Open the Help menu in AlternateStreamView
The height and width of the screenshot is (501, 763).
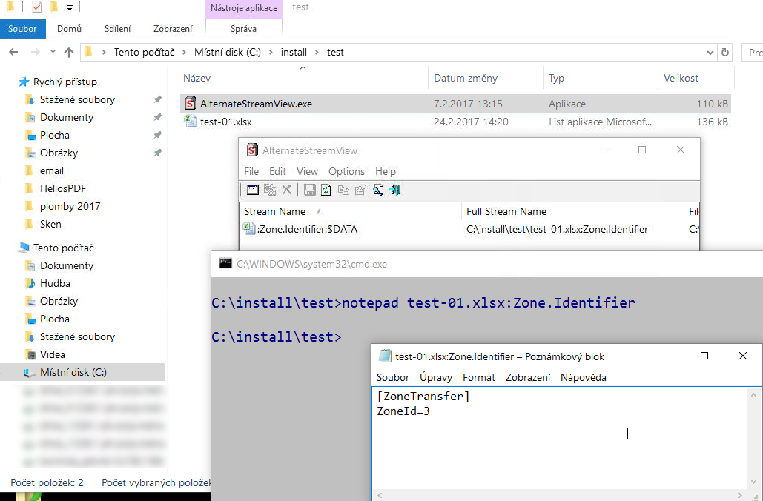tap(386, 171)
